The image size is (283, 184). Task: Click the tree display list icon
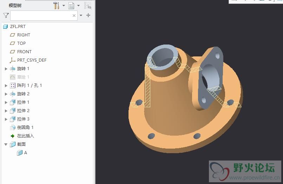(x=72, y=6)
